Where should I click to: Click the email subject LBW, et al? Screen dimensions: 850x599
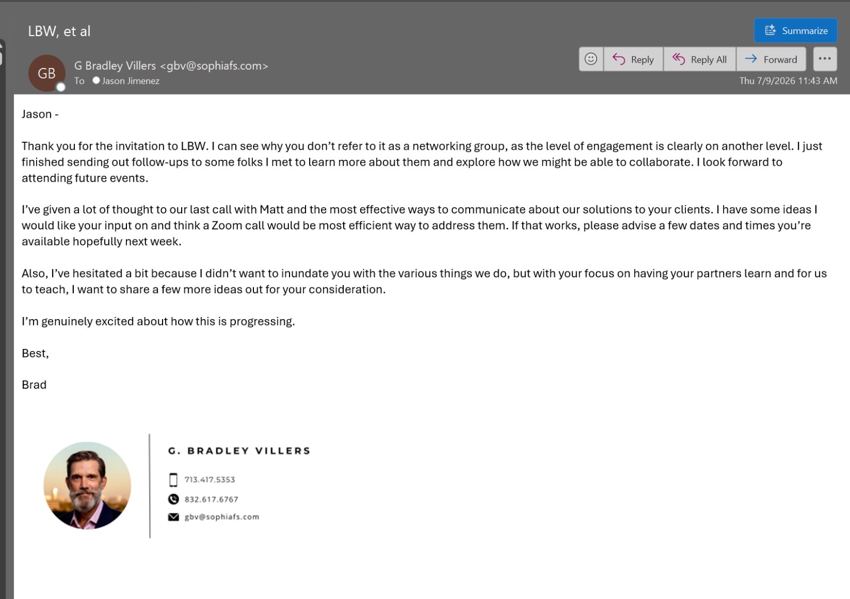pos(59,31)
